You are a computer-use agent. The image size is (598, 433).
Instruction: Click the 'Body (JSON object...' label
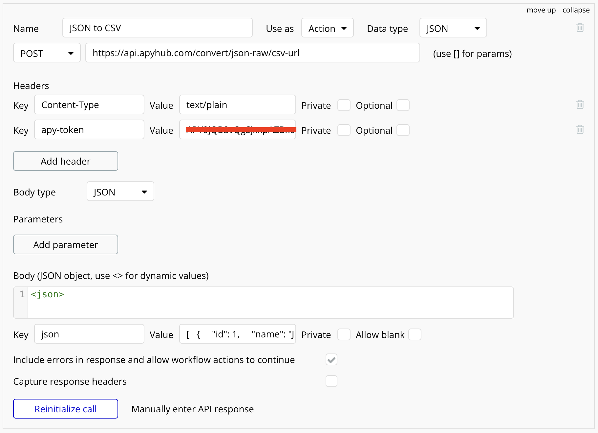[x=111, y=276]
